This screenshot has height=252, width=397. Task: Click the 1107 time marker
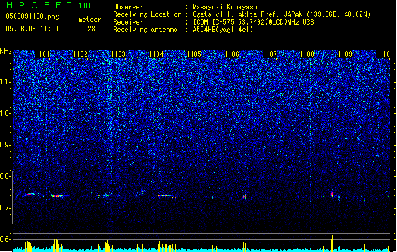270,54
